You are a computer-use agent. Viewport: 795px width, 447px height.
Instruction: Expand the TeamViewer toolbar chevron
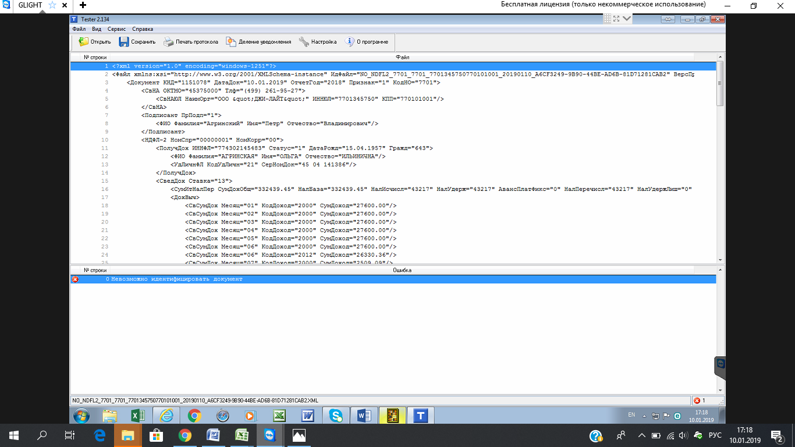tap(626, 19)
